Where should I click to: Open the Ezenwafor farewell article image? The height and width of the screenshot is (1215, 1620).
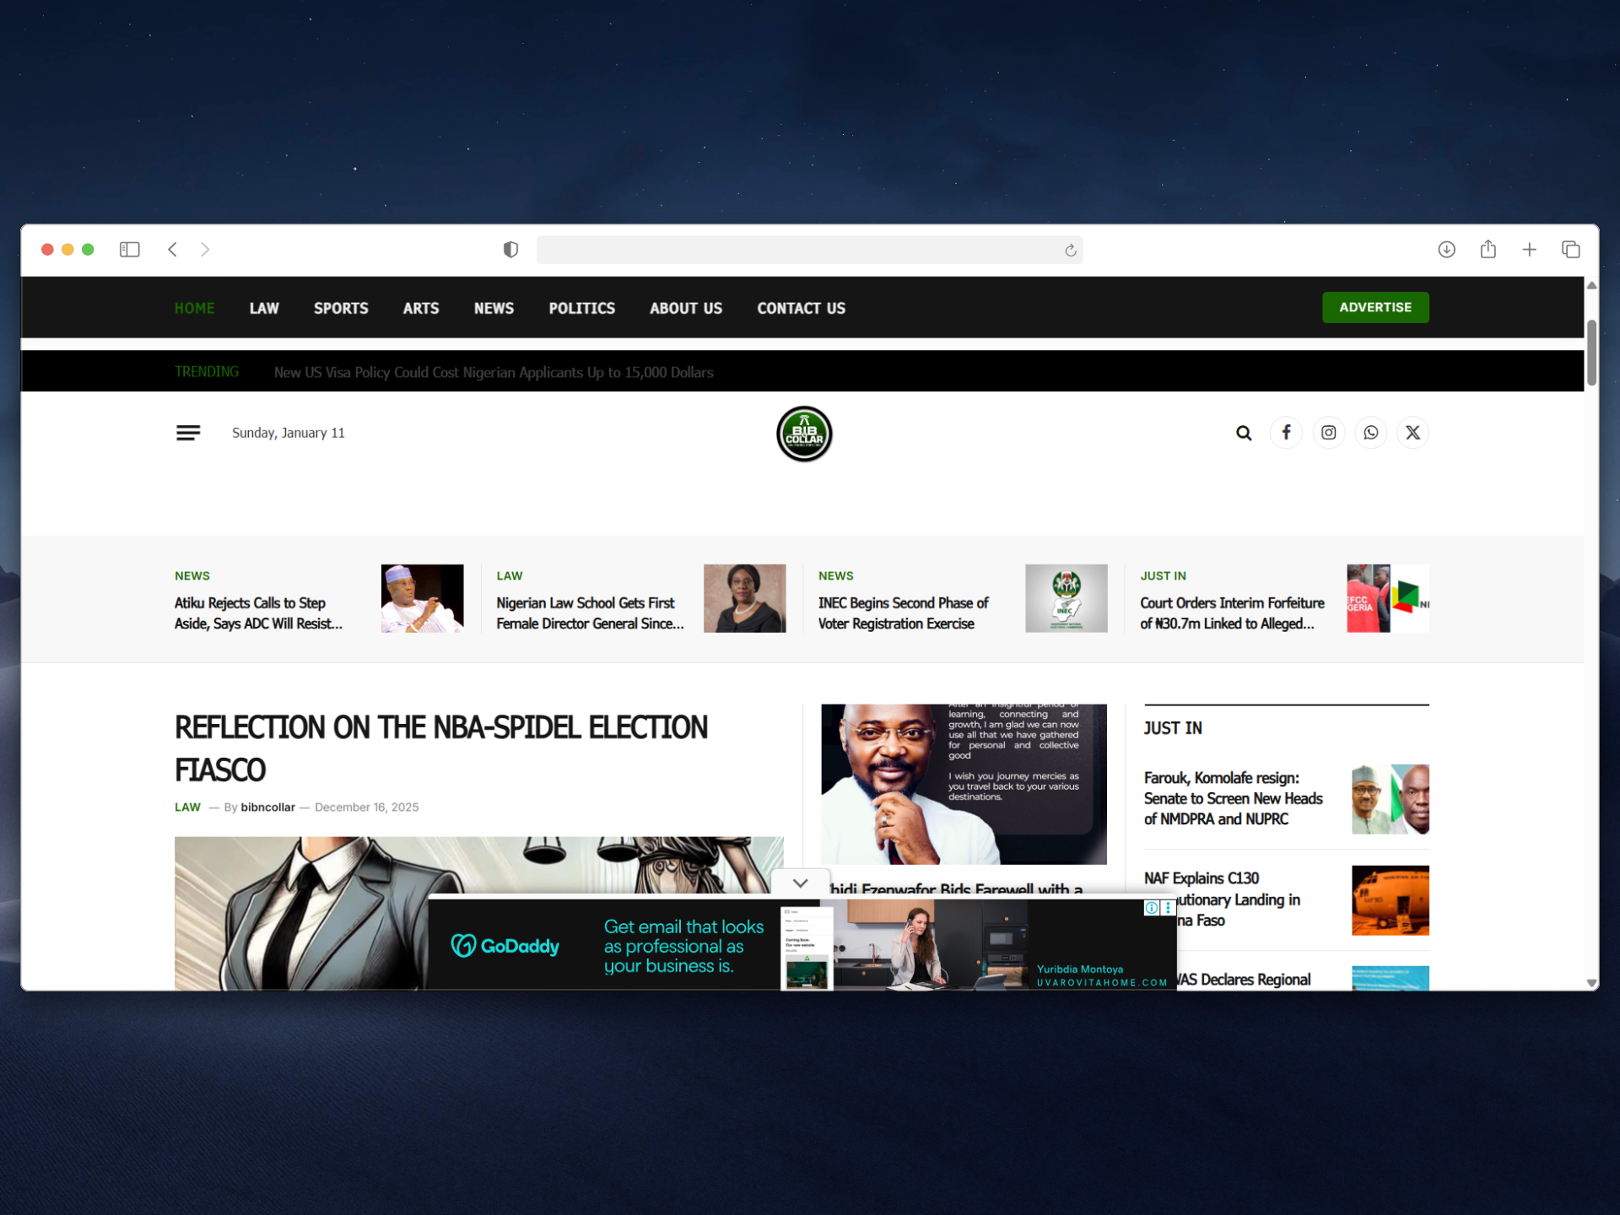pyautogui.click(x=964, y=784)
